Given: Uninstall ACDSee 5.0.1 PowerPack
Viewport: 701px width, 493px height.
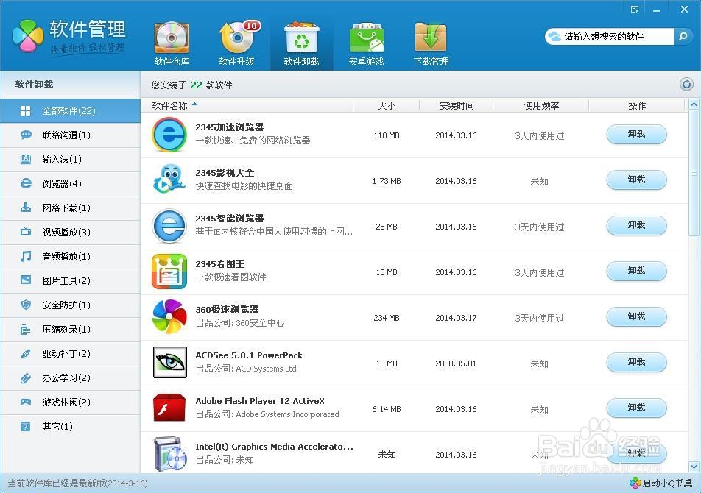Looking at the screenshot, I should [637, 362].
